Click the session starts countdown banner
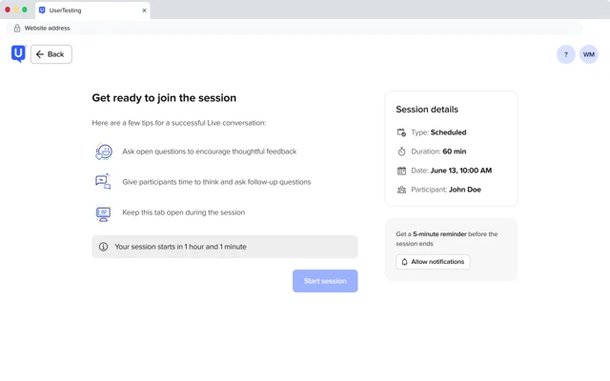This screenshot has width=610, height=381. click(x=225, y=247)
